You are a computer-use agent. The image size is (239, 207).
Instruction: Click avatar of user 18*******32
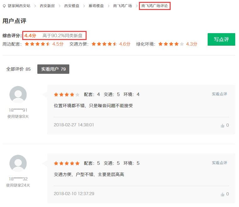pyautogui.click(x=18, y=163)
